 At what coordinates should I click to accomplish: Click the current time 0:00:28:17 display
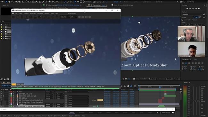(x=6, y=86)
